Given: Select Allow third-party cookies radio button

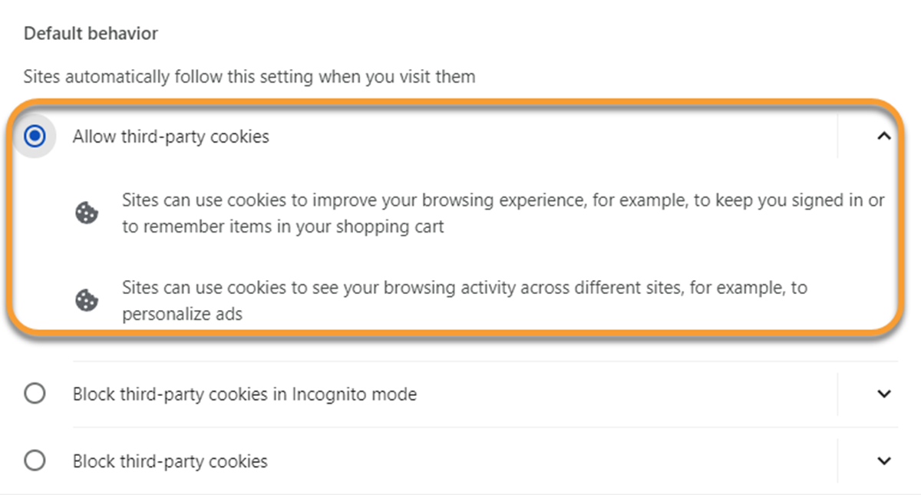Looking at the screenshot, I should tap(35, 137).
